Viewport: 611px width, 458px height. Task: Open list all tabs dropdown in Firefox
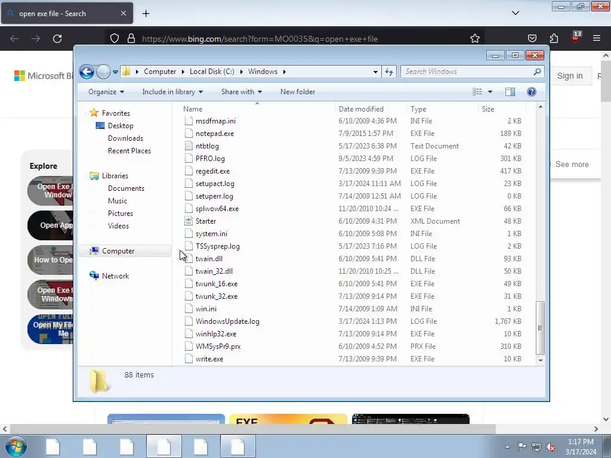[516, 13]
